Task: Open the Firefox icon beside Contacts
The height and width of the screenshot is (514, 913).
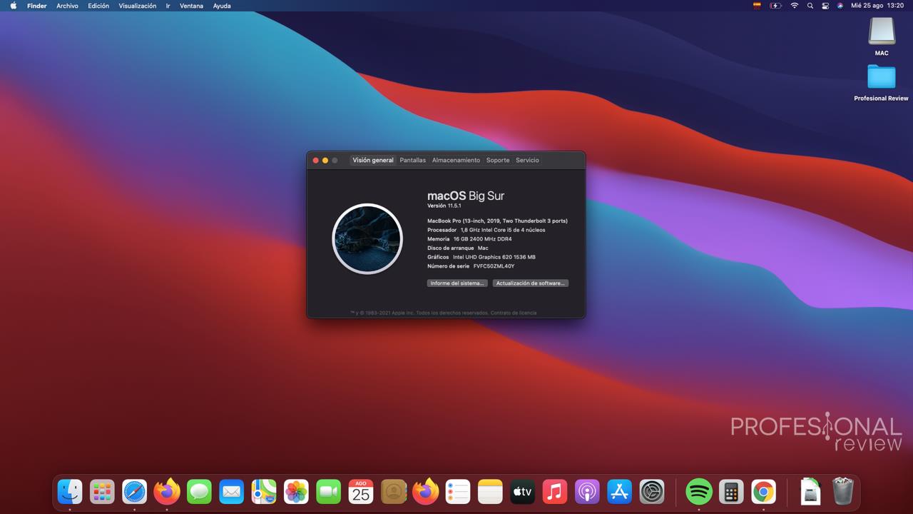Action: tap(426, 491)
